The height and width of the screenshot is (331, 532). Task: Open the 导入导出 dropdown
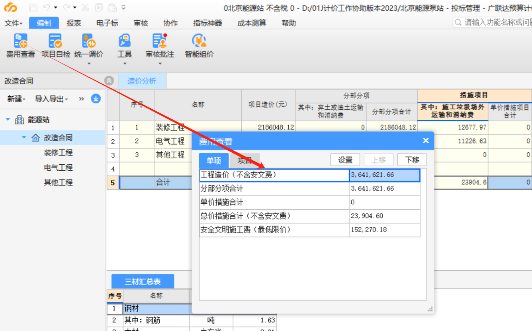tap(51, 99)
